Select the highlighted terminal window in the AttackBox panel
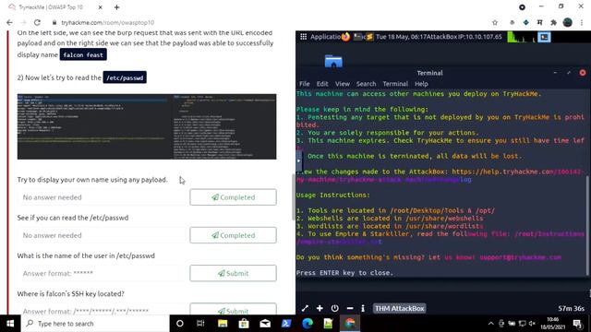 tap(544, 37)
